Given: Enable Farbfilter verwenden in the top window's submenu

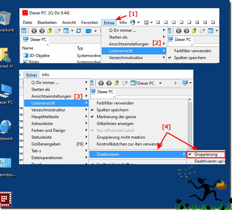Looking at the screenshot, I should pos(192,51).
